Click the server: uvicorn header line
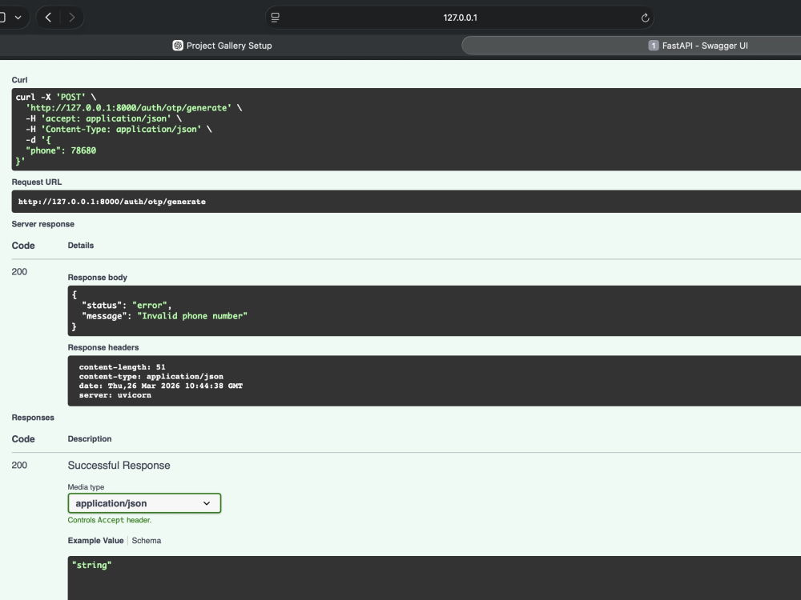 (x=115, y=395)
